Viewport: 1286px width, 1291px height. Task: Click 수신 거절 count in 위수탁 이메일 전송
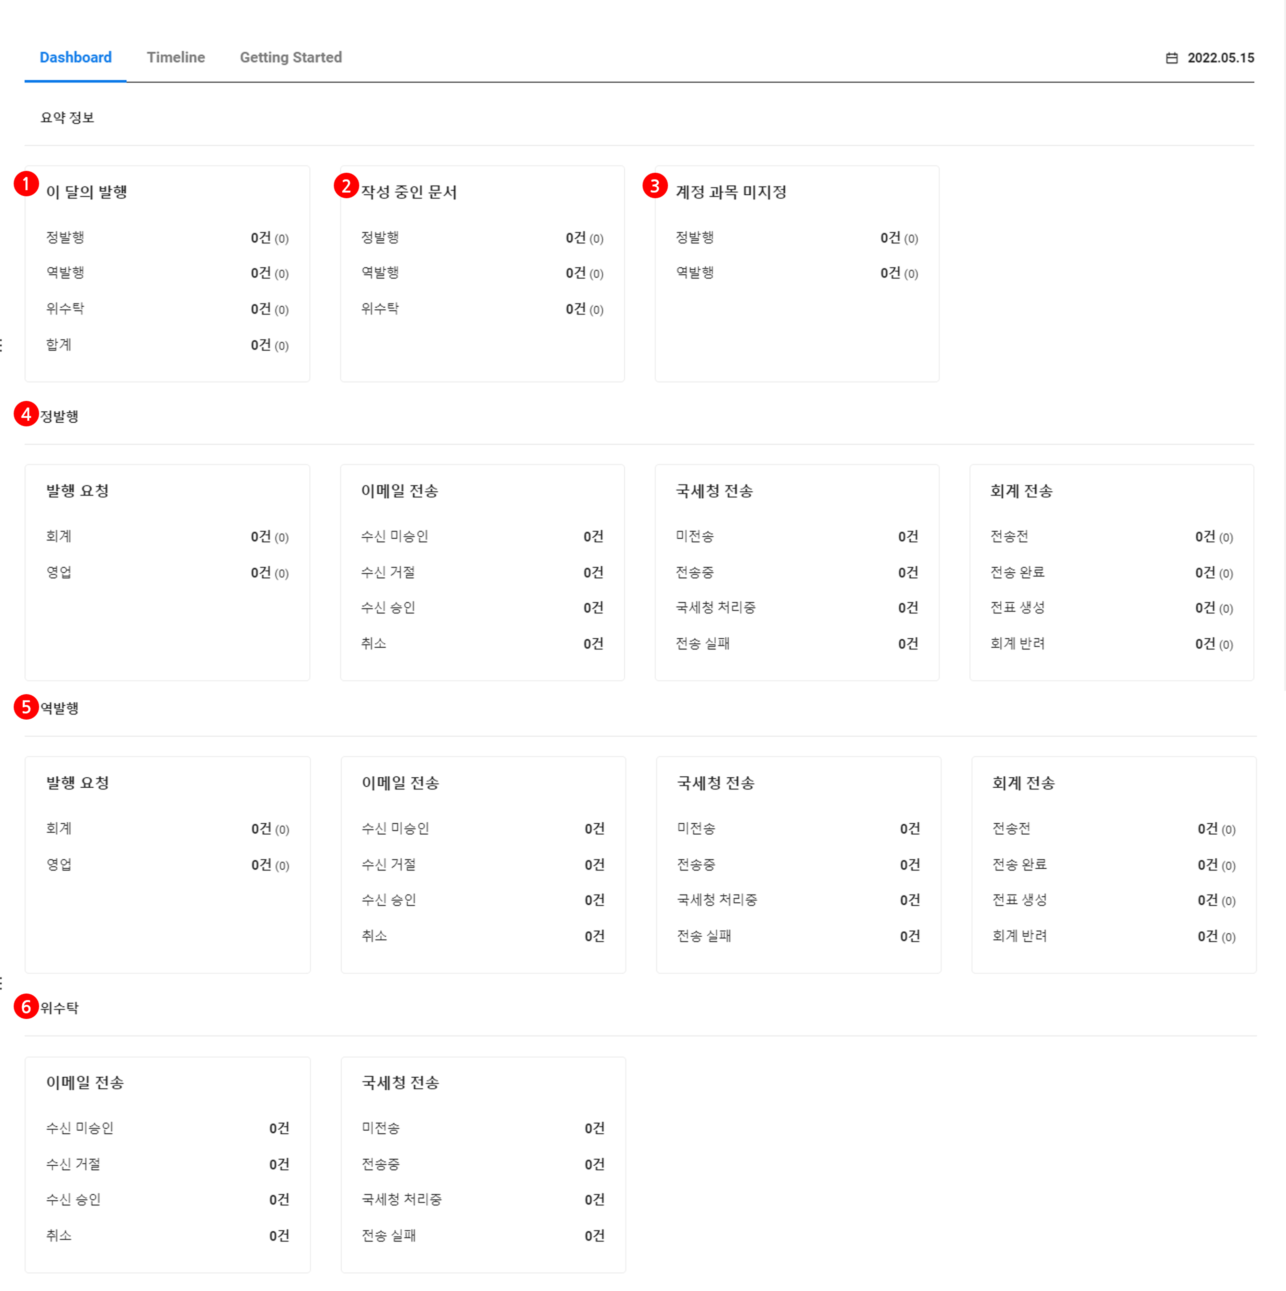tap(279, 1165)
